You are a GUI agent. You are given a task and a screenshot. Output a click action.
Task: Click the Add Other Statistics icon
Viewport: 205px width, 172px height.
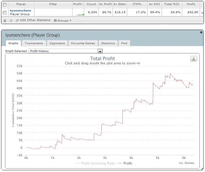click(x=17, y=20)
